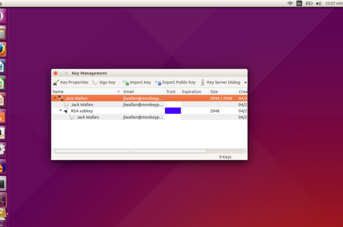Collapse the top Jack Wallen key entry

click(55, 98)
